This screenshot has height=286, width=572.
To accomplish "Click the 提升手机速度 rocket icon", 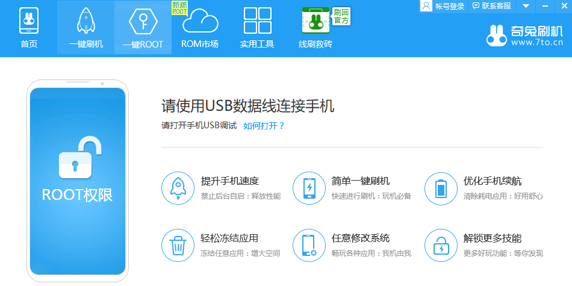I will coord(178,188).
